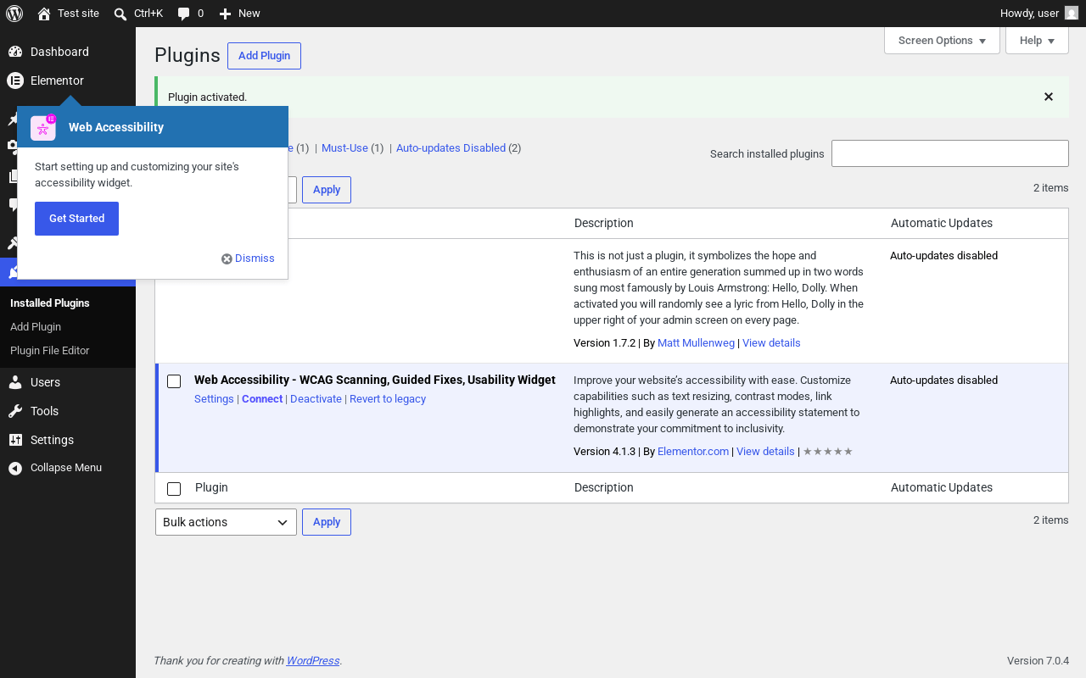This screenshot has height=678, width=1086.
Task: Open Web Accessibility plugin Settings link
Action: click(214, 399)
